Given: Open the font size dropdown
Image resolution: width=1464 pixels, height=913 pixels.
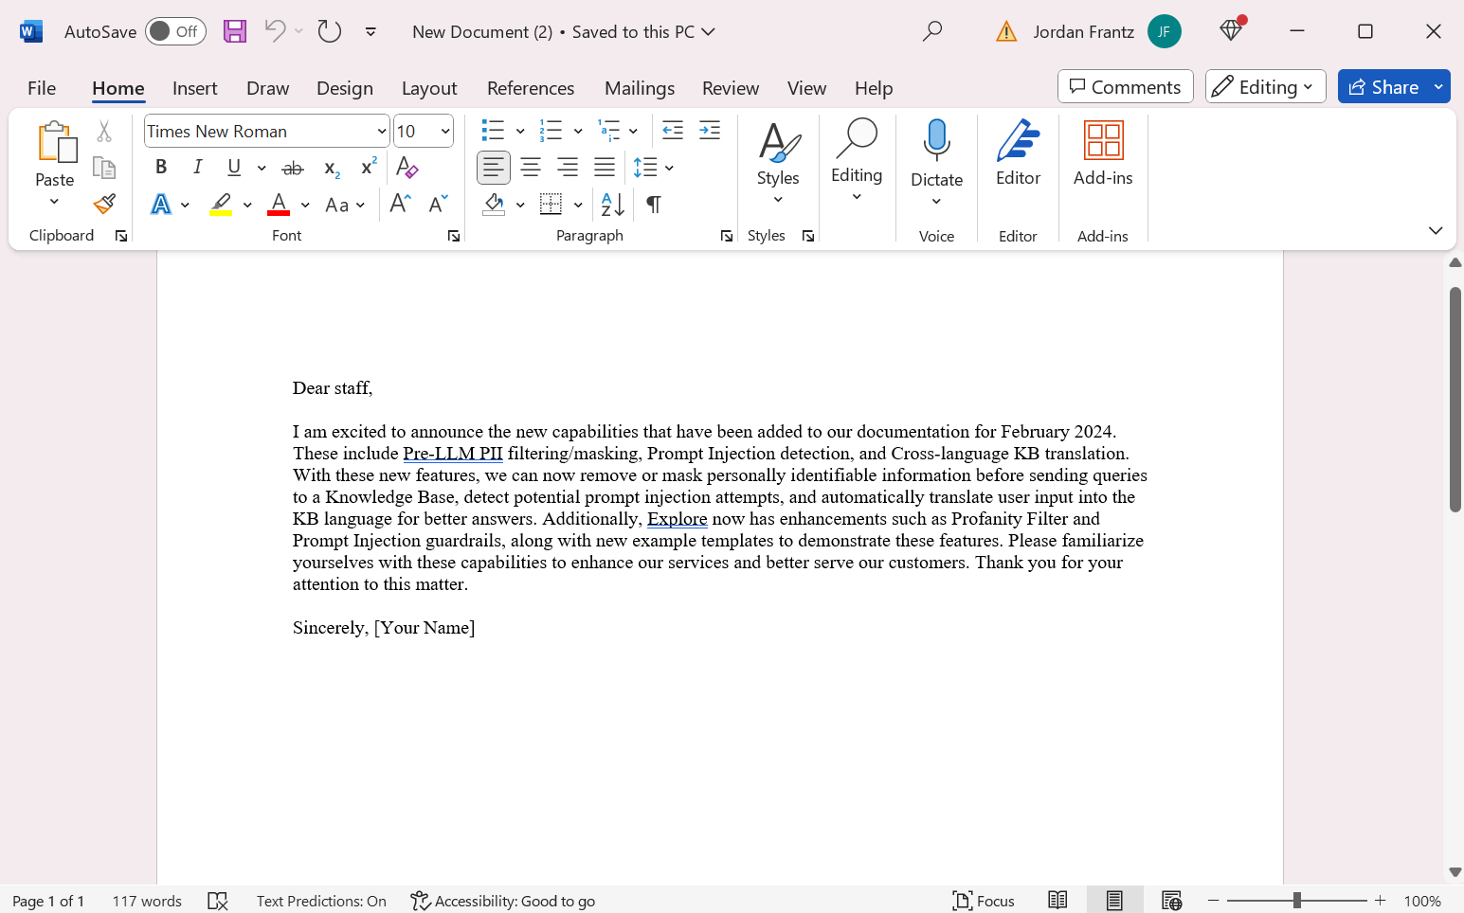Looking at the screenshot, I should coord(445,131).
